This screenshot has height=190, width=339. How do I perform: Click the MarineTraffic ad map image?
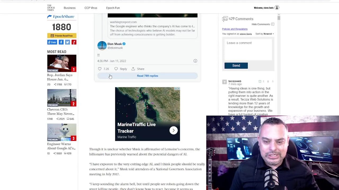(x=148, y=104)
